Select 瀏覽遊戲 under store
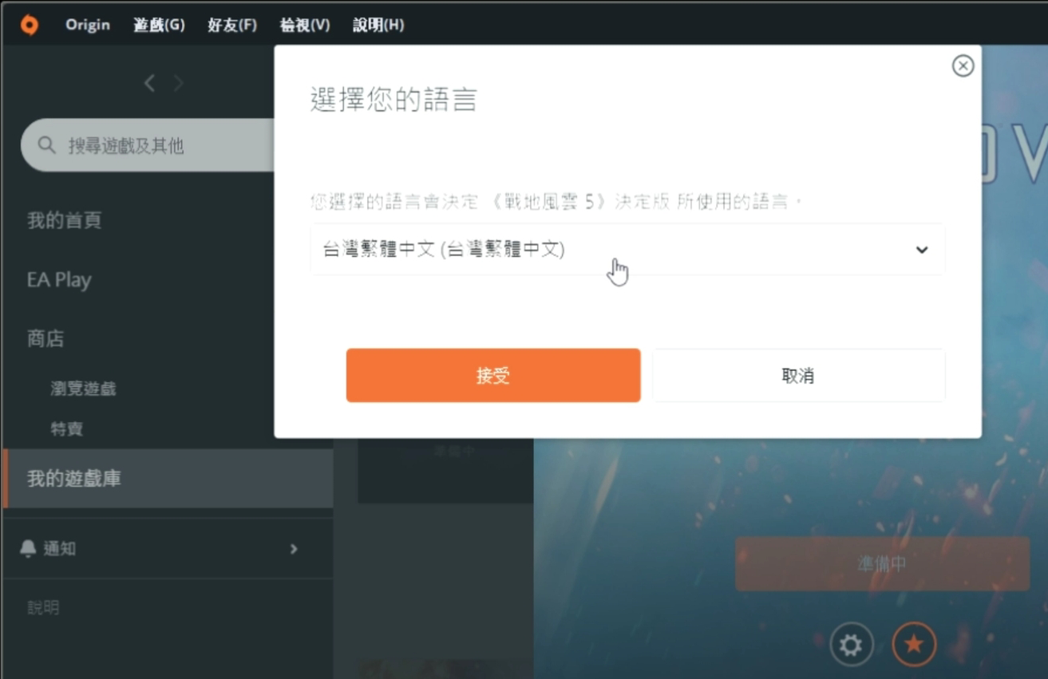Screen dimensions: 1048x679 tap(84, 389)
